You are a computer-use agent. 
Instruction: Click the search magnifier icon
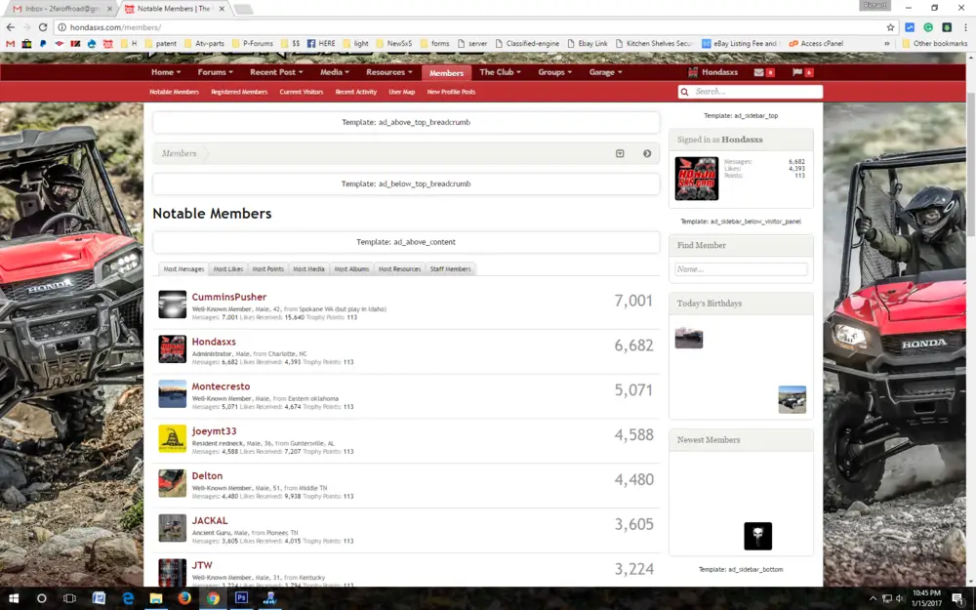685,92
